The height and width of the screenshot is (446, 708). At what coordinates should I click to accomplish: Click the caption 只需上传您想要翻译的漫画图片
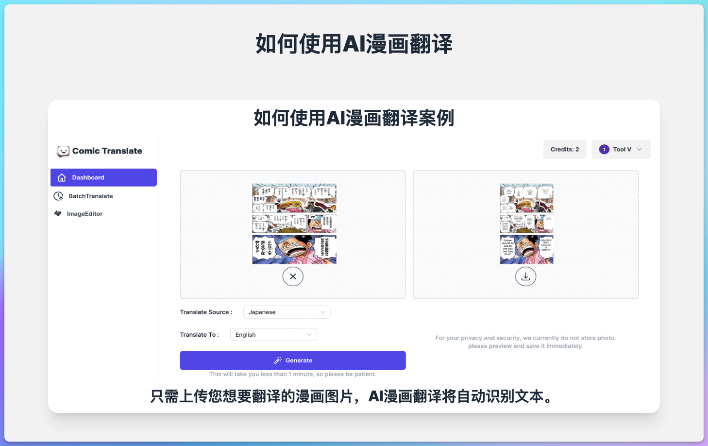(251, 396)
